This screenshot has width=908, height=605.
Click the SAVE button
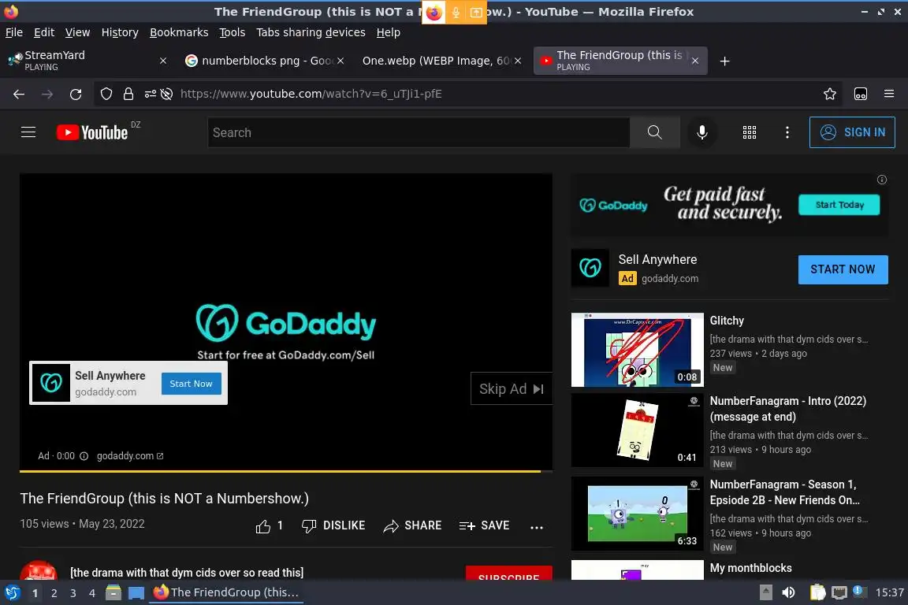coord(484,525)
